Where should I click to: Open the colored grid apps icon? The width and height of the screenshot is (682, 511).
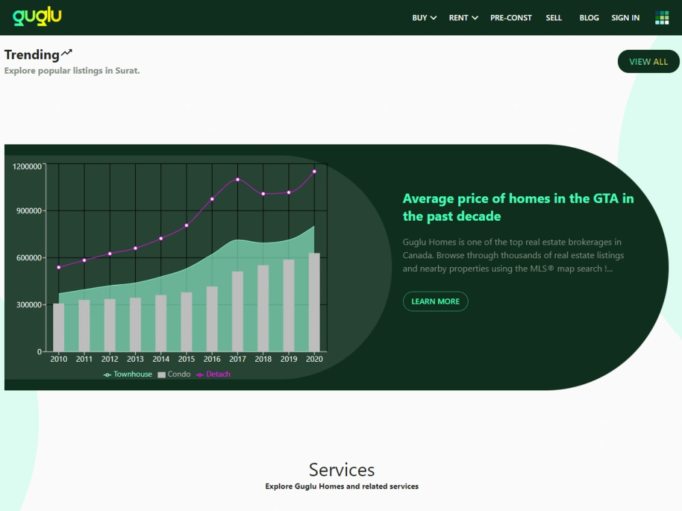(662, 18)
